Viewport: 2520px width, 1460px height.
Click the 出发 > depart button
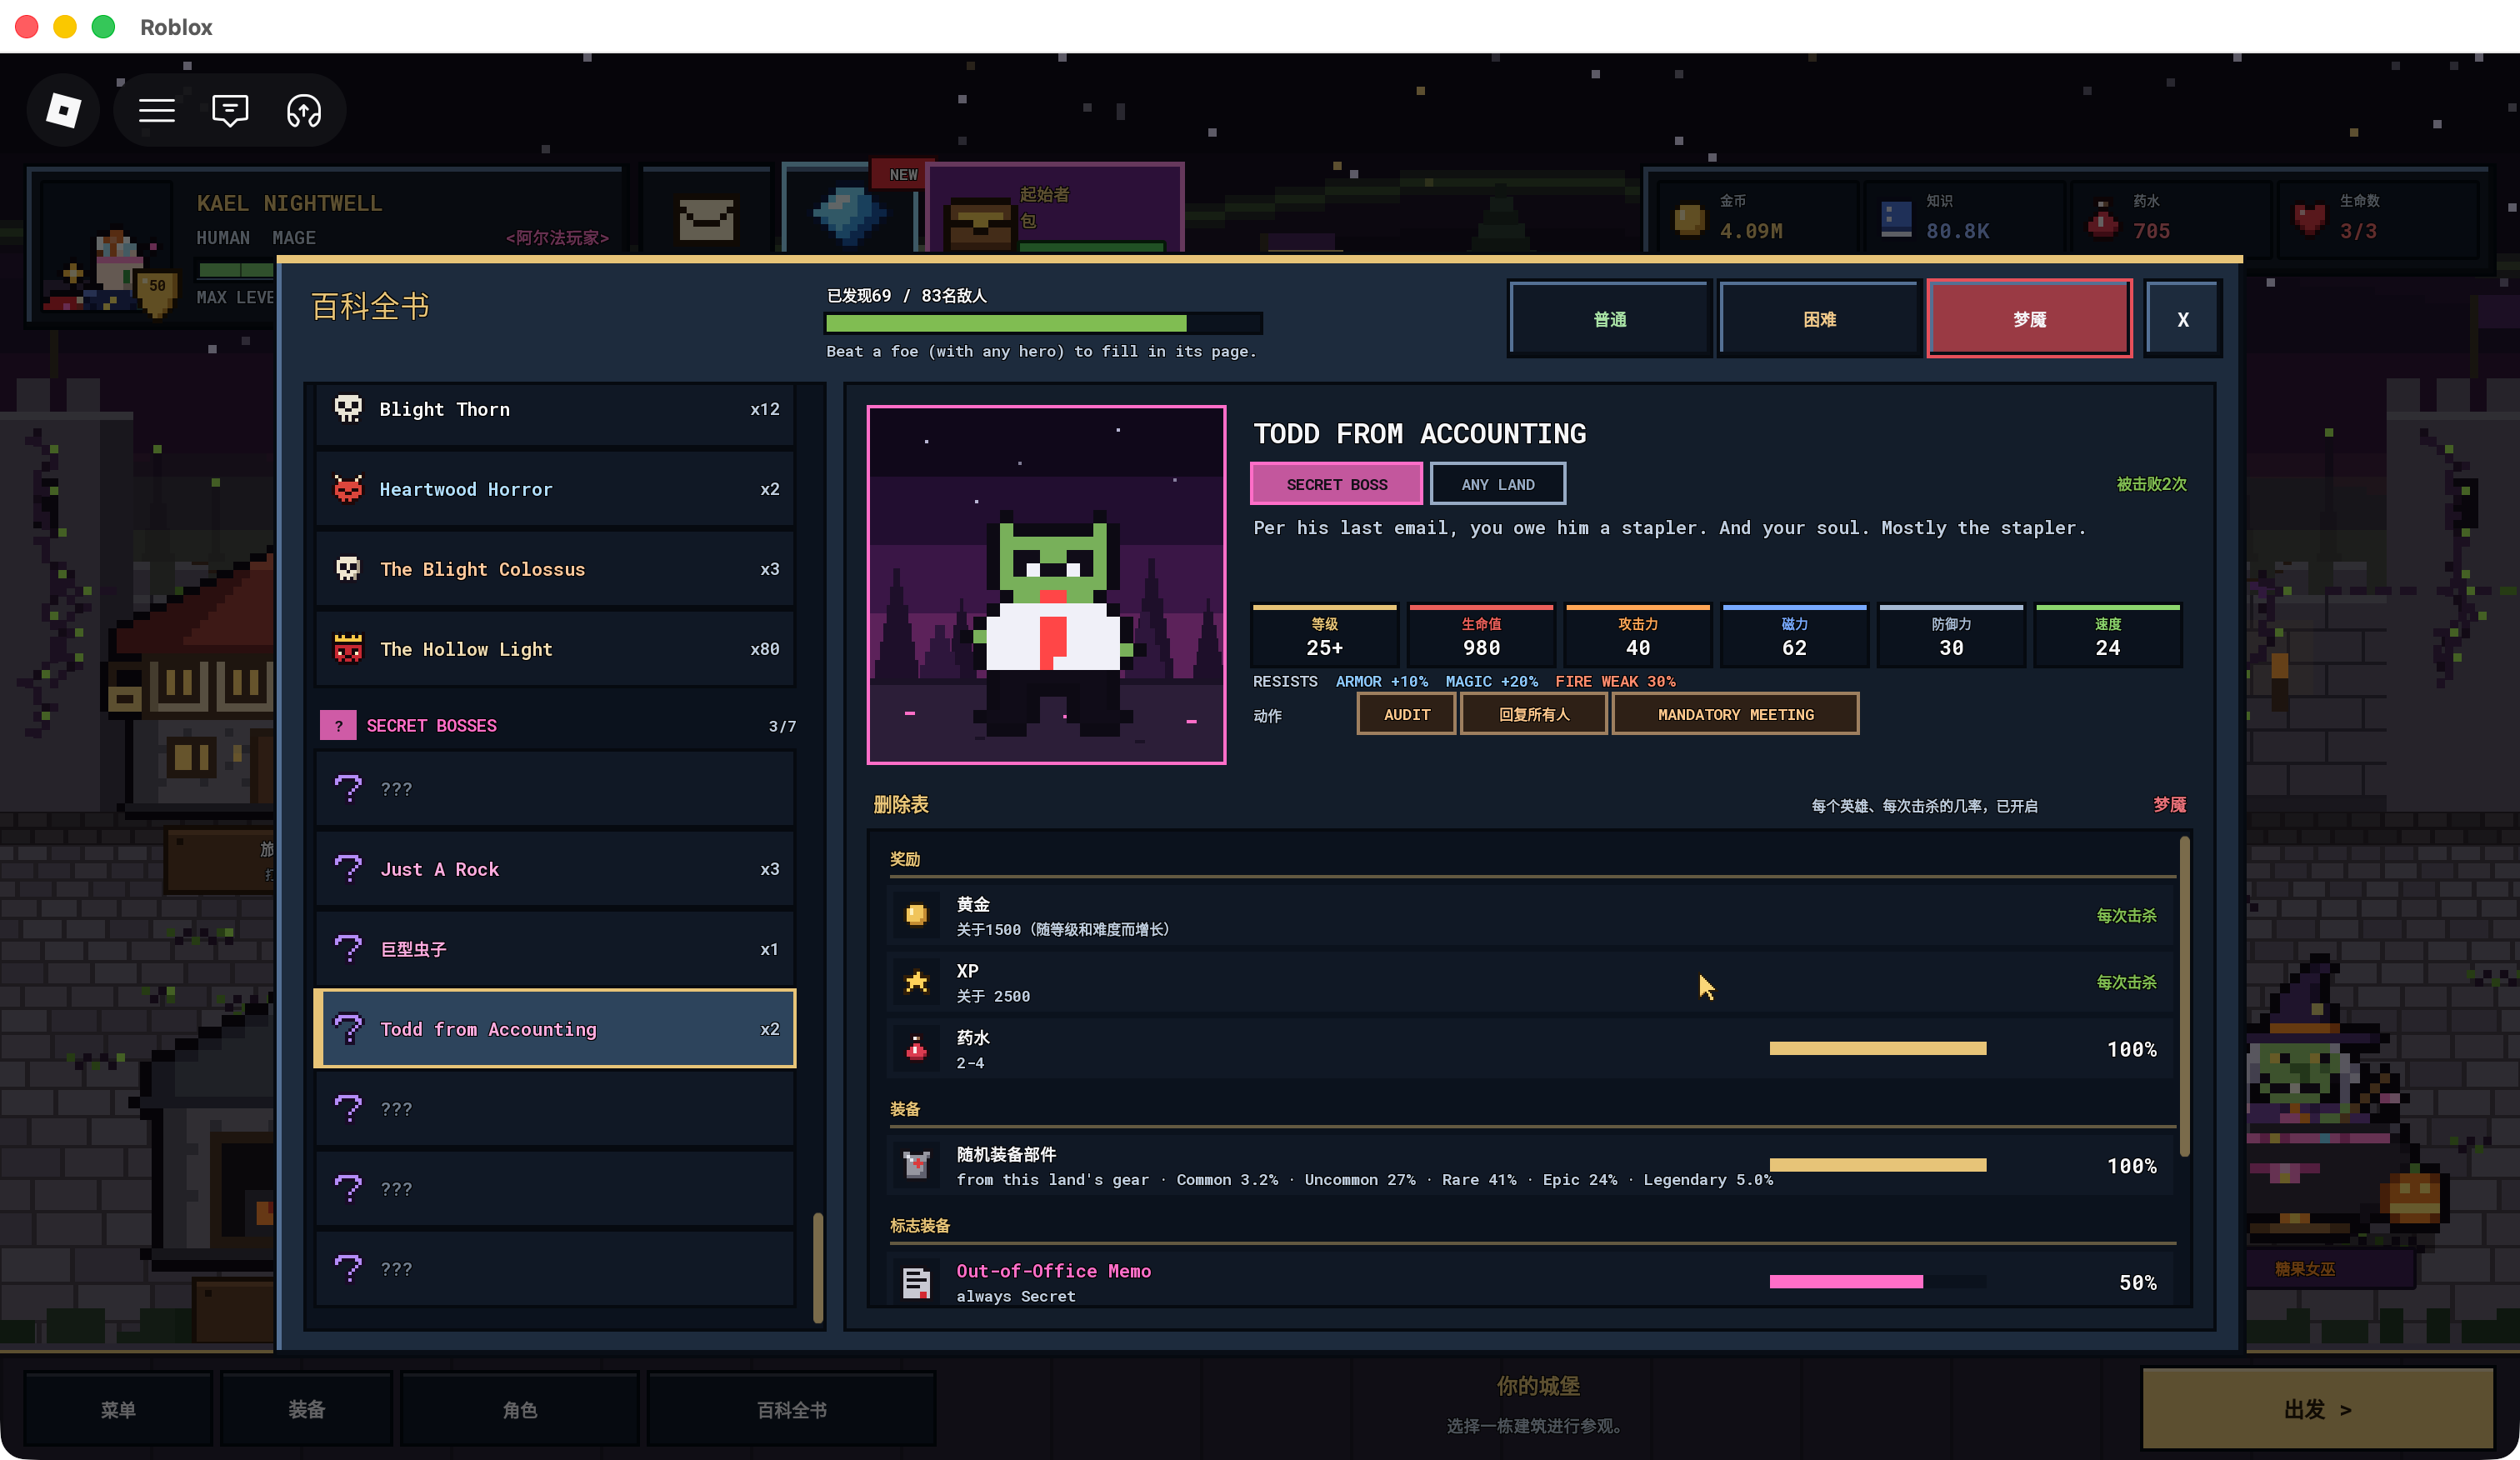[2317, 1409]
